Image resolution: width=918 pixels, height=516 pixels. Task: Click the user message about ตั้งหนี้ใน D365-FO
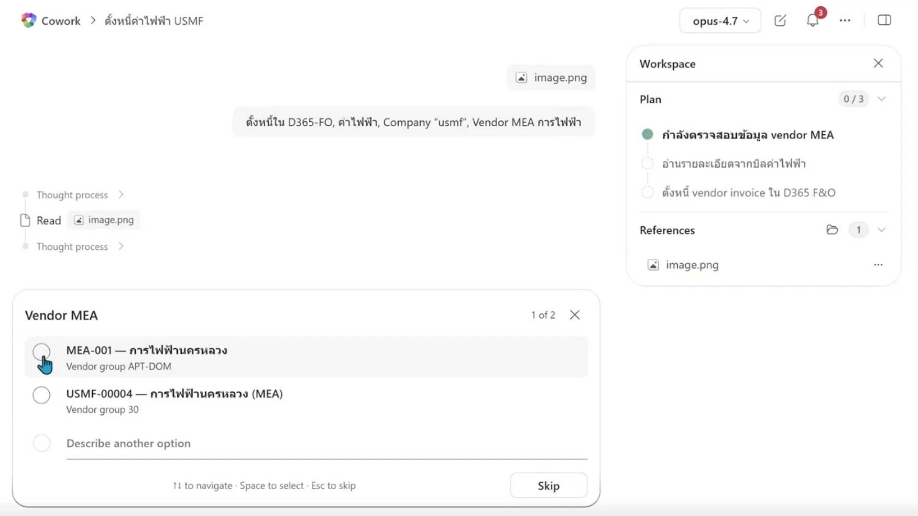pyautogui.click(x=414, y=122)
